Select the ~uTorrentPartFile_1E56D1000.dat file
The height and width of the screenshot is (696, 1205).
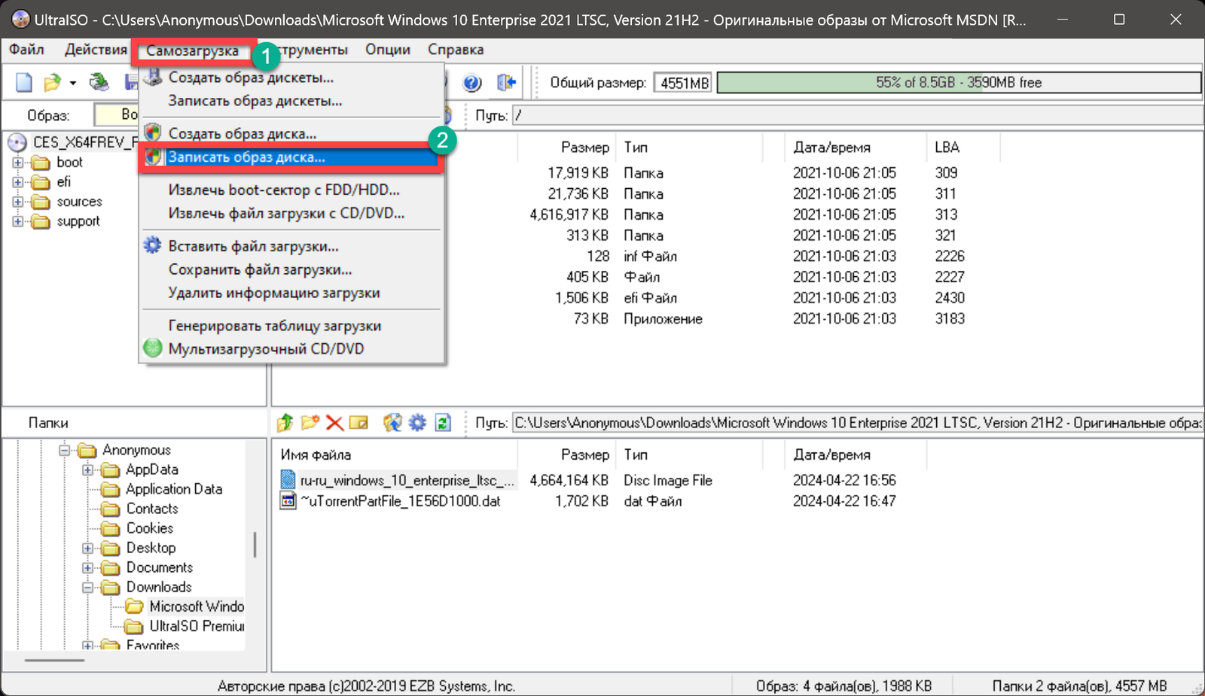tap(400, 501)
